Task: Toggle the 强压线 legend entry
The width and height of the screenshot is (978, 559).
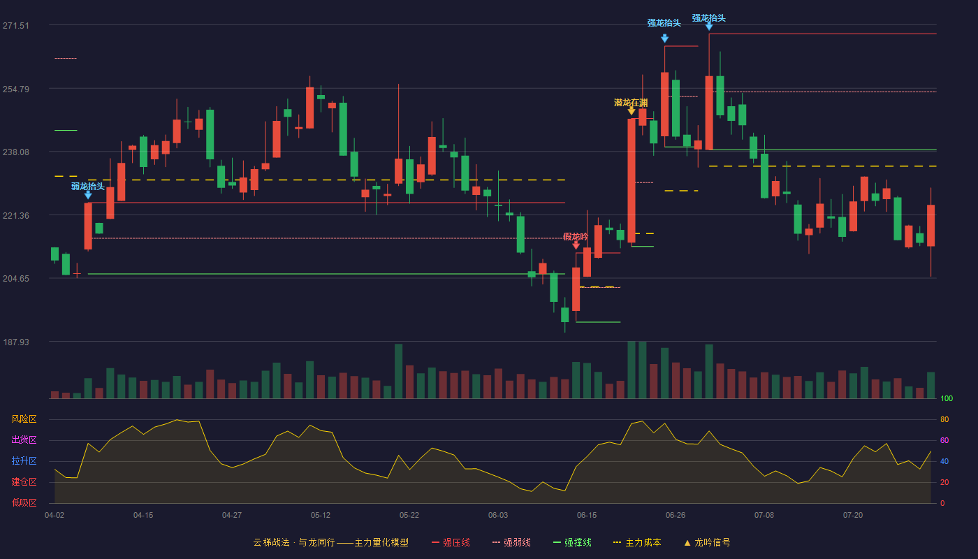Action: pyautogui.click(x=451, y=542)
